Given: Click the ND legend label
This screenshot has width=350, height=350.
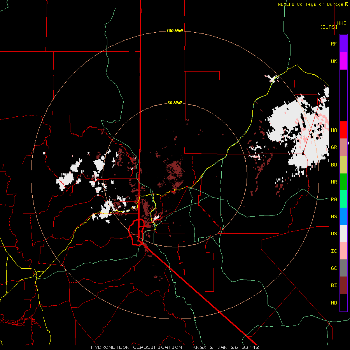Looking at the screenshot, I should [334, 303].
